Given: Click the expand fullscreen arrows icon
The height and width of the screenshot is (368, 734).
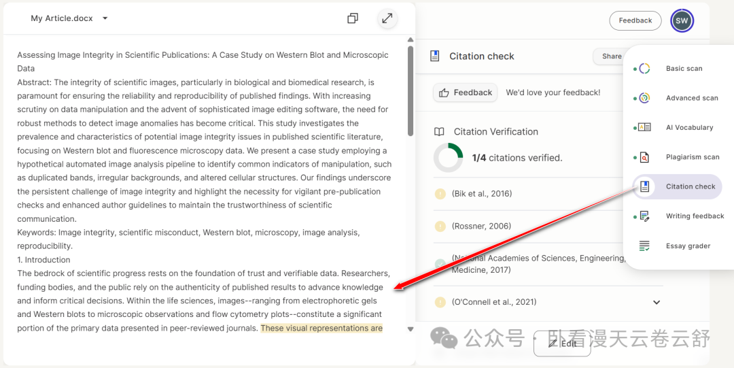Looking at the screenshot, I should click(387, 18).
